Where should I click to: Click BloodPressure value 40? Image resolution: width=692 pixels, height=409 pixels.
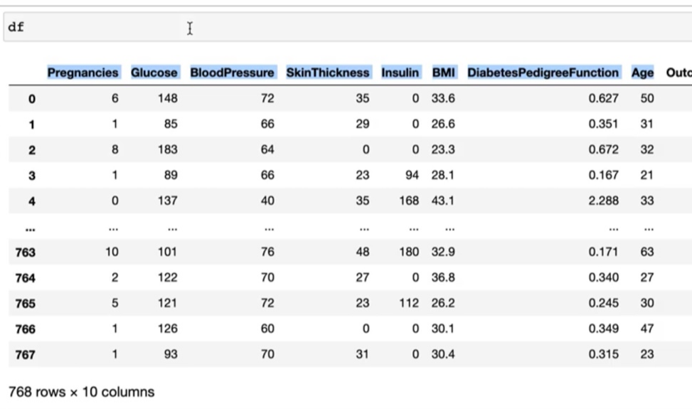point(267,201)
